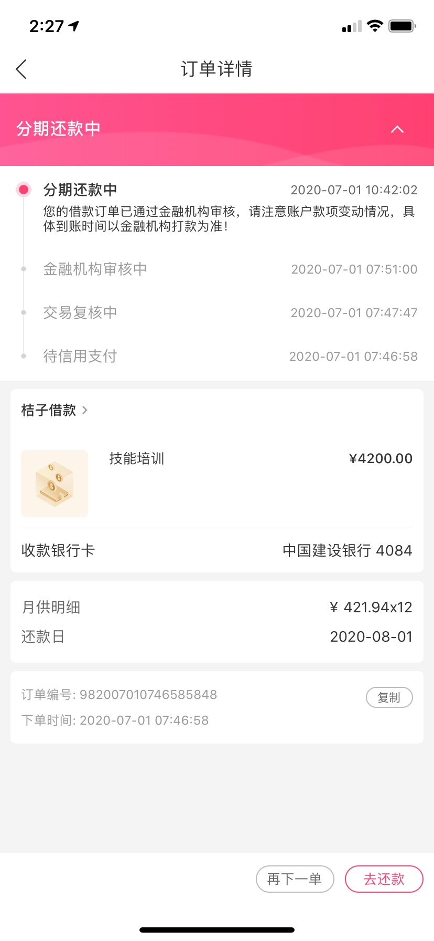Screen dimensions: 434x941
Task: Tap the Wi-Fi status icon
Action: pos(375,26)
